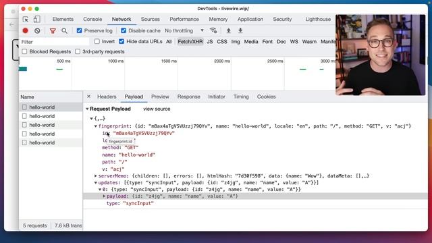Filter requests by Wasm type
The height and width of the screenshot is (243, 432).
pos(309,42)
